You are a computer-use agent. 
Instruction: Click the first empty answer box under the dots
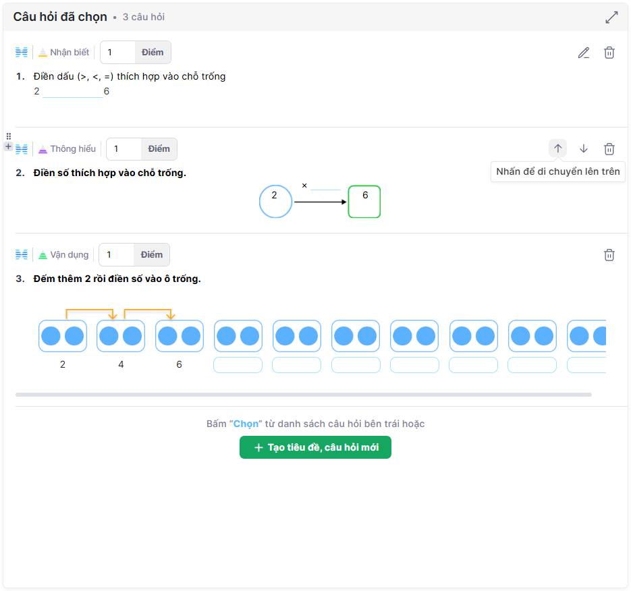point(238,365)
